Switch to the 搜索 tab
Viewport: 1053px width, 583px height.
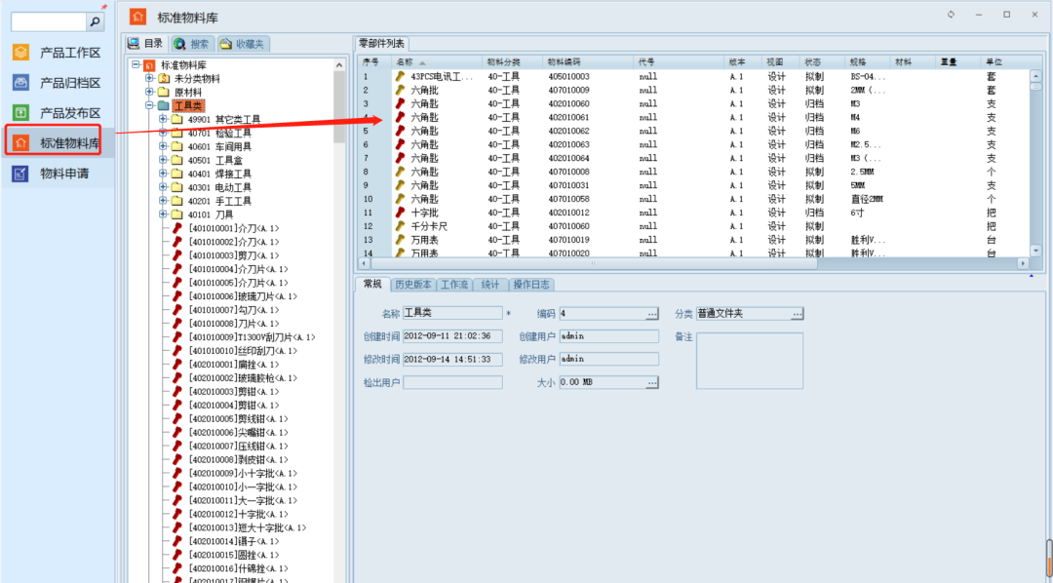click(x=192, y=44)
